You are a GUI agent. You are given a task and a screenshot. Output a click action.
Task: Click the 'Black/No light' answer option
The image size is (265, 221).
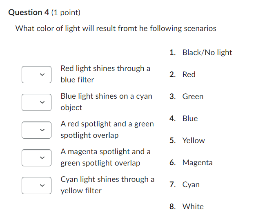(x=207, y=52)
